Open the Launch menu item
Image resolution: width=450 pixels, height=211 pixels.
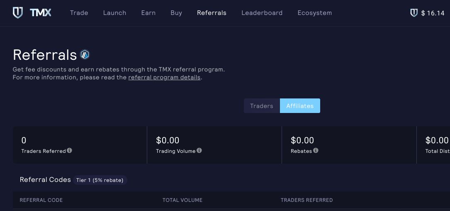114,13
